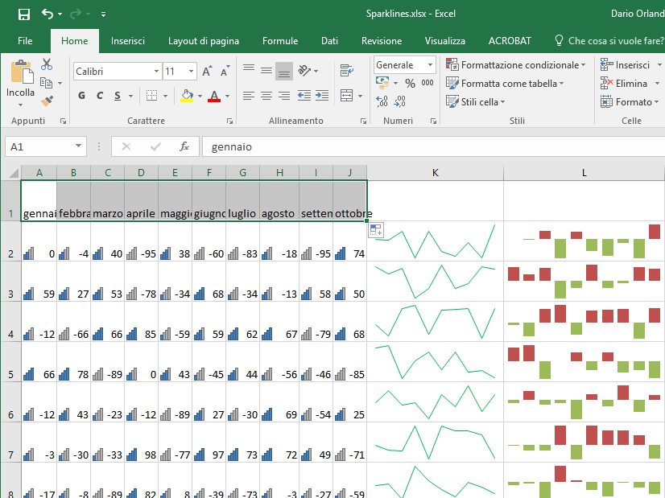Click the percent style icon
The width and height of the screenshot is (665, 498).
click(x=410, y=84)
